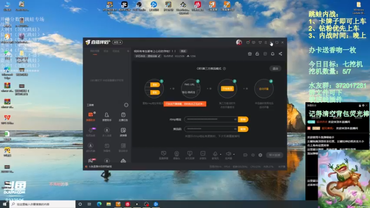Open the mail icon with red dot
The height and width of the screenshot is (208, 370).
pyautogui.click(x=248, y=43)
